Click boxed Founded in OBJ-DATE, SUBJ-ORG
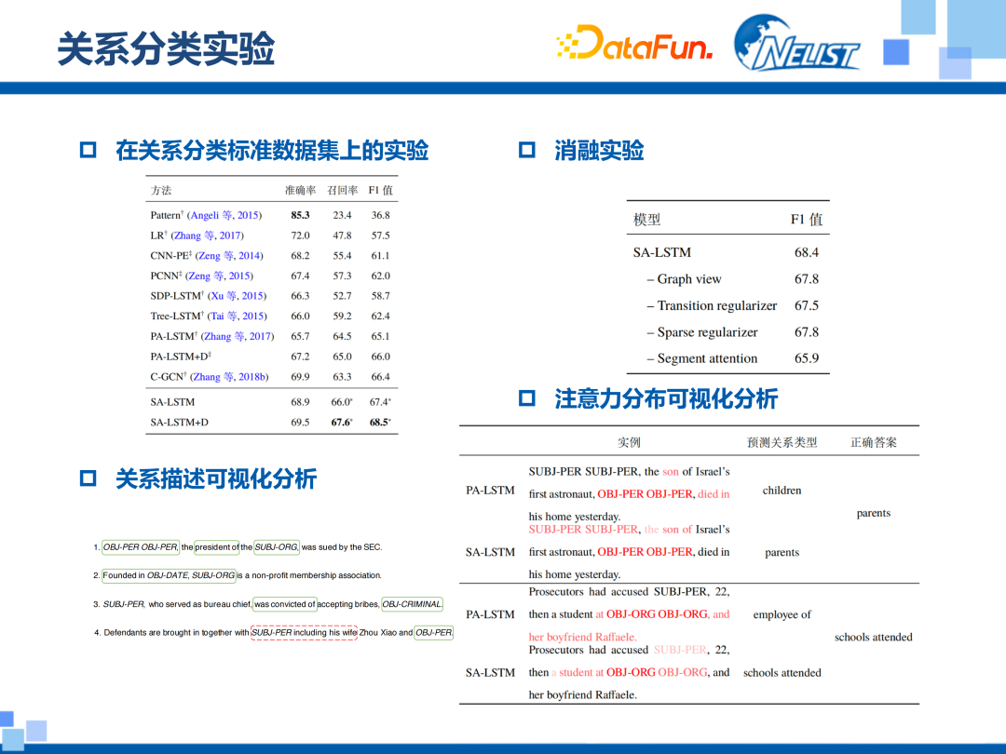Image resolution: width=1006 pixels, height=754 pixels. (x=169, y=575)
